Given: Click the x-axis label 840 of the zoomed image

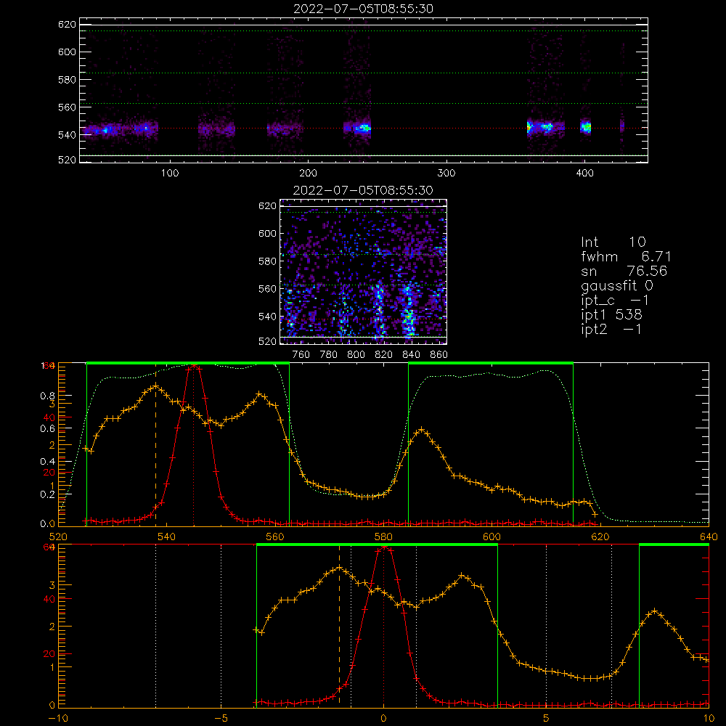Looking at the screenshot, I should [x=411, y=355].
